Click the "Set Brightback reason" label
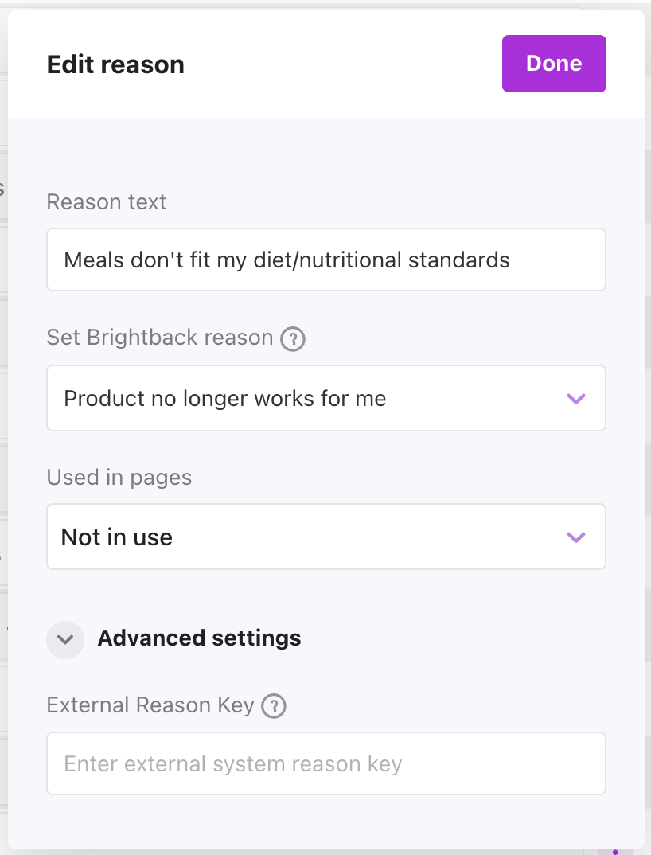Screen dimensions: 651x855 pos(159,338)
